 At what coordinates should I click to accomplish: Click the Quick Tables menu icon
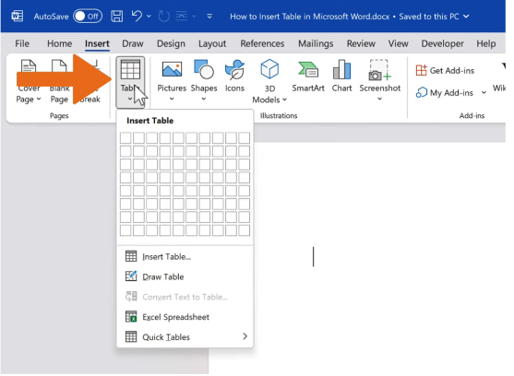(131, 336)
